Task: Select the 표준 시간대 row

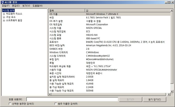Action: [109, 73]
